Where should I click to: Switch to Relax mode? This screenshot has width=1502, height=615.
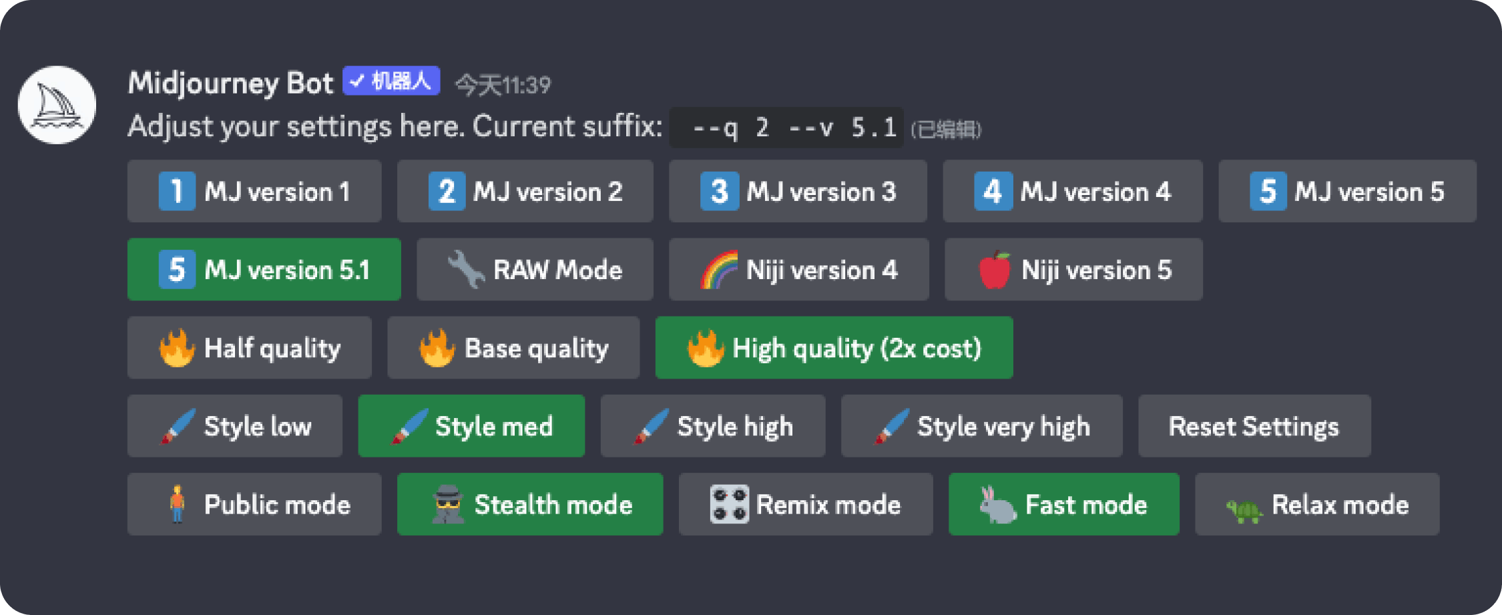pyautogui.click(x=1317, y=505)
